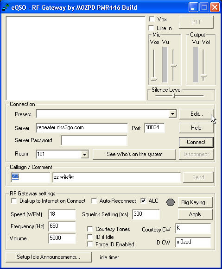222x269 pixels.
Task: Tick the Courtesy Tones checkbox
Action: click(x=90, y=229)
